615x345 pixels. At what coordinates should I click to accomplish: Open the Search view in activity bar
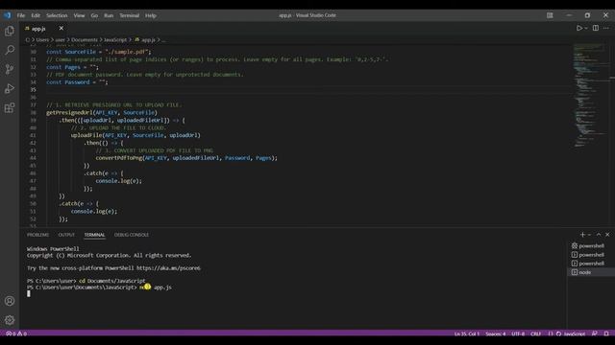pyautogui.click(x=10, y=50)
